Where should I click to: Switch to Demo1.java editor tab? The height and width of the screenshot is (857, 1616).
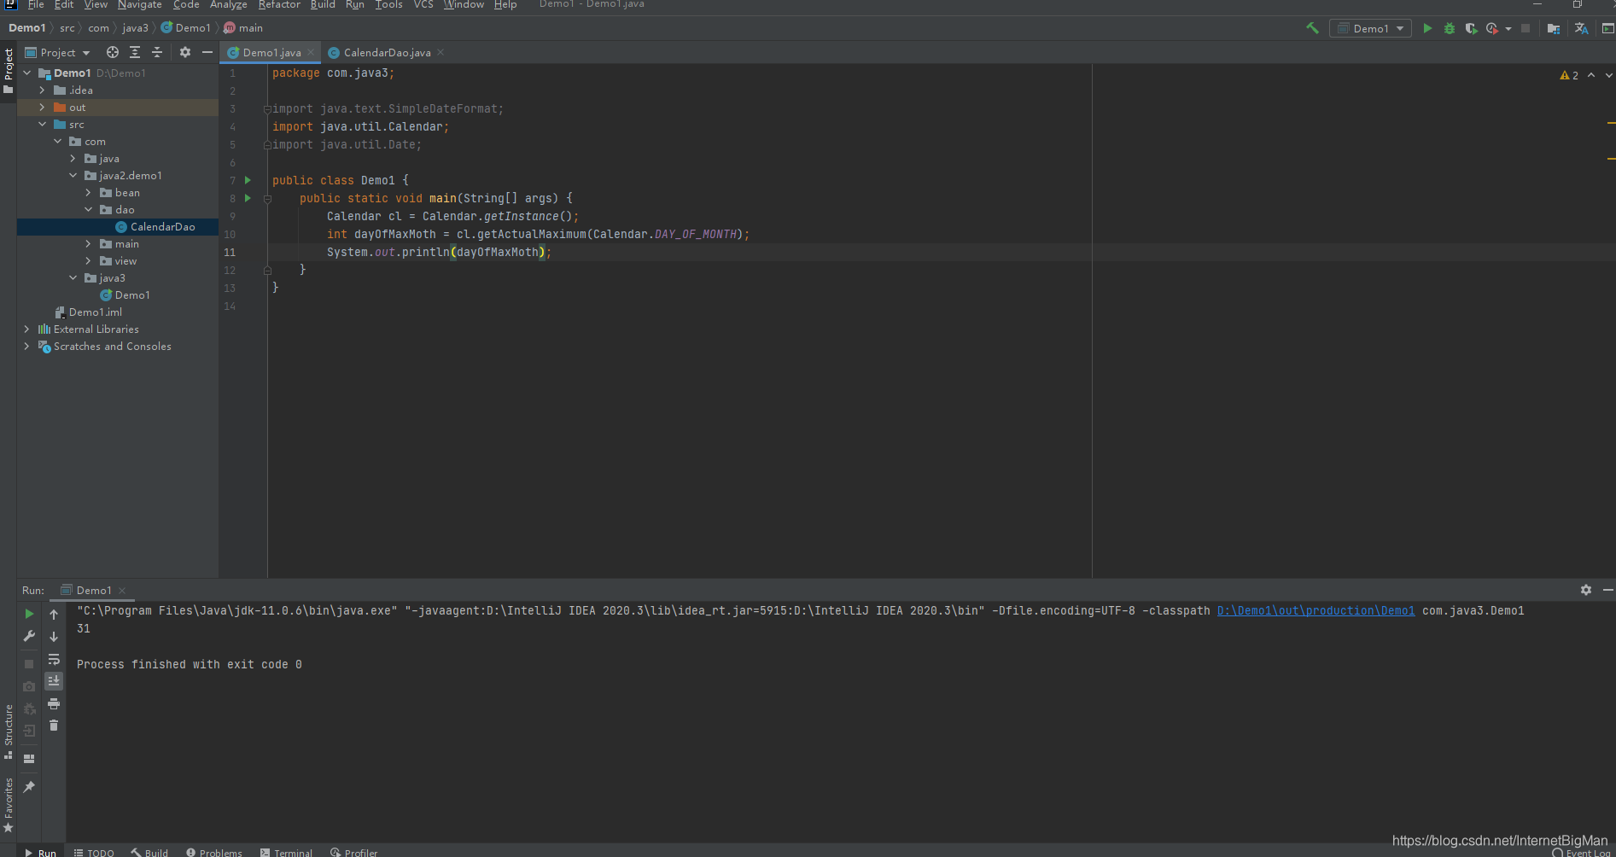tap(271, 52)
